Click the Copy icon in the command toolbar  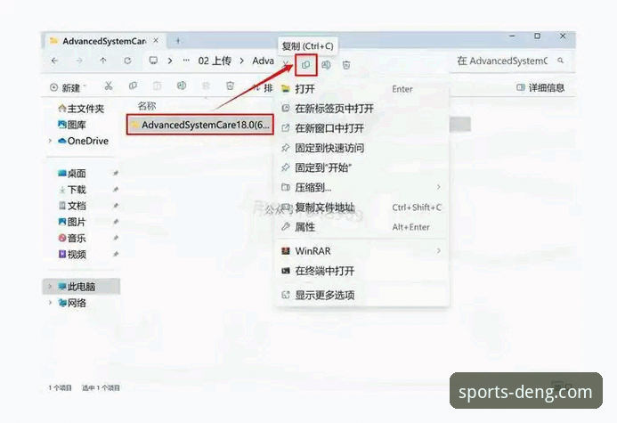click(x=133, y=85)
